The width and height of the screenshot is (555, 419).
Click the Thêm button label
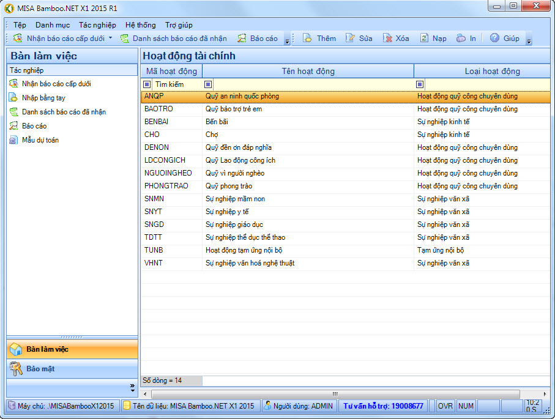pyautogui.click(x=326, y=38)
